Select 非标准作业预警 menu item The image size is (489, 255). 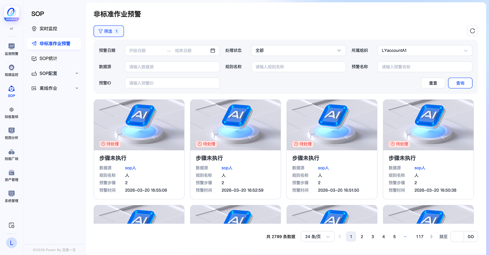click(x=54, y=44)
